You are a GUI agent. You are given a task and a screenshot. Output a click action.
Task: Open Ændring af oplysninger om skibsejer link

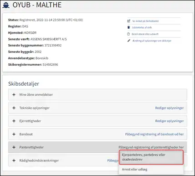(152, 41)
